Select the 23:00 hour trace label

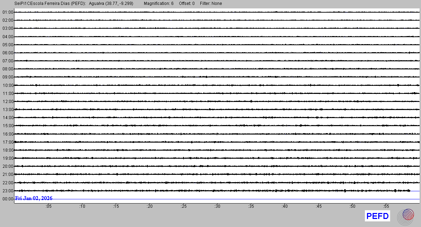coord(8,191)
